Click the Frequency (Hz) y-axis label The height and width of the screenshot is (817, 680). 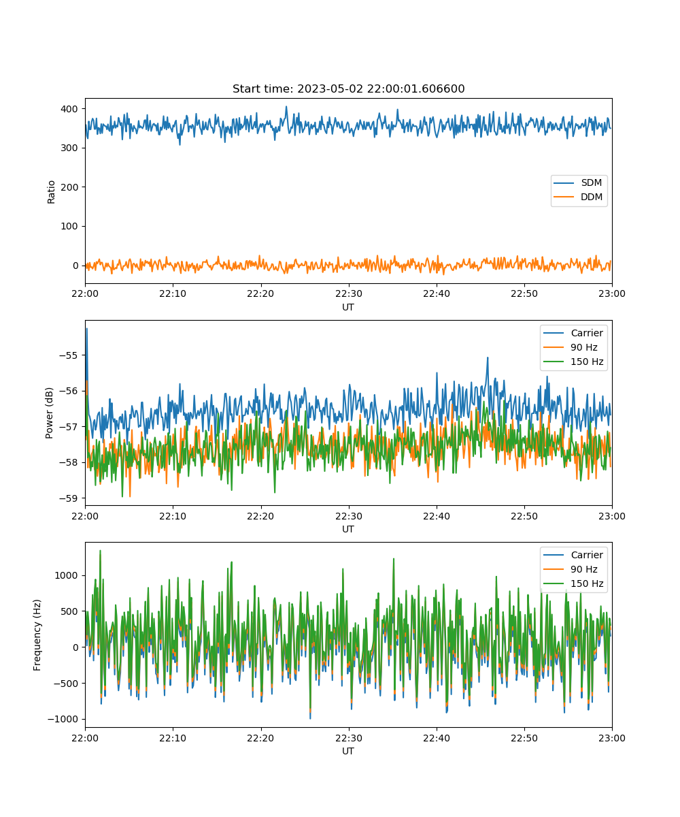point(37,635)
